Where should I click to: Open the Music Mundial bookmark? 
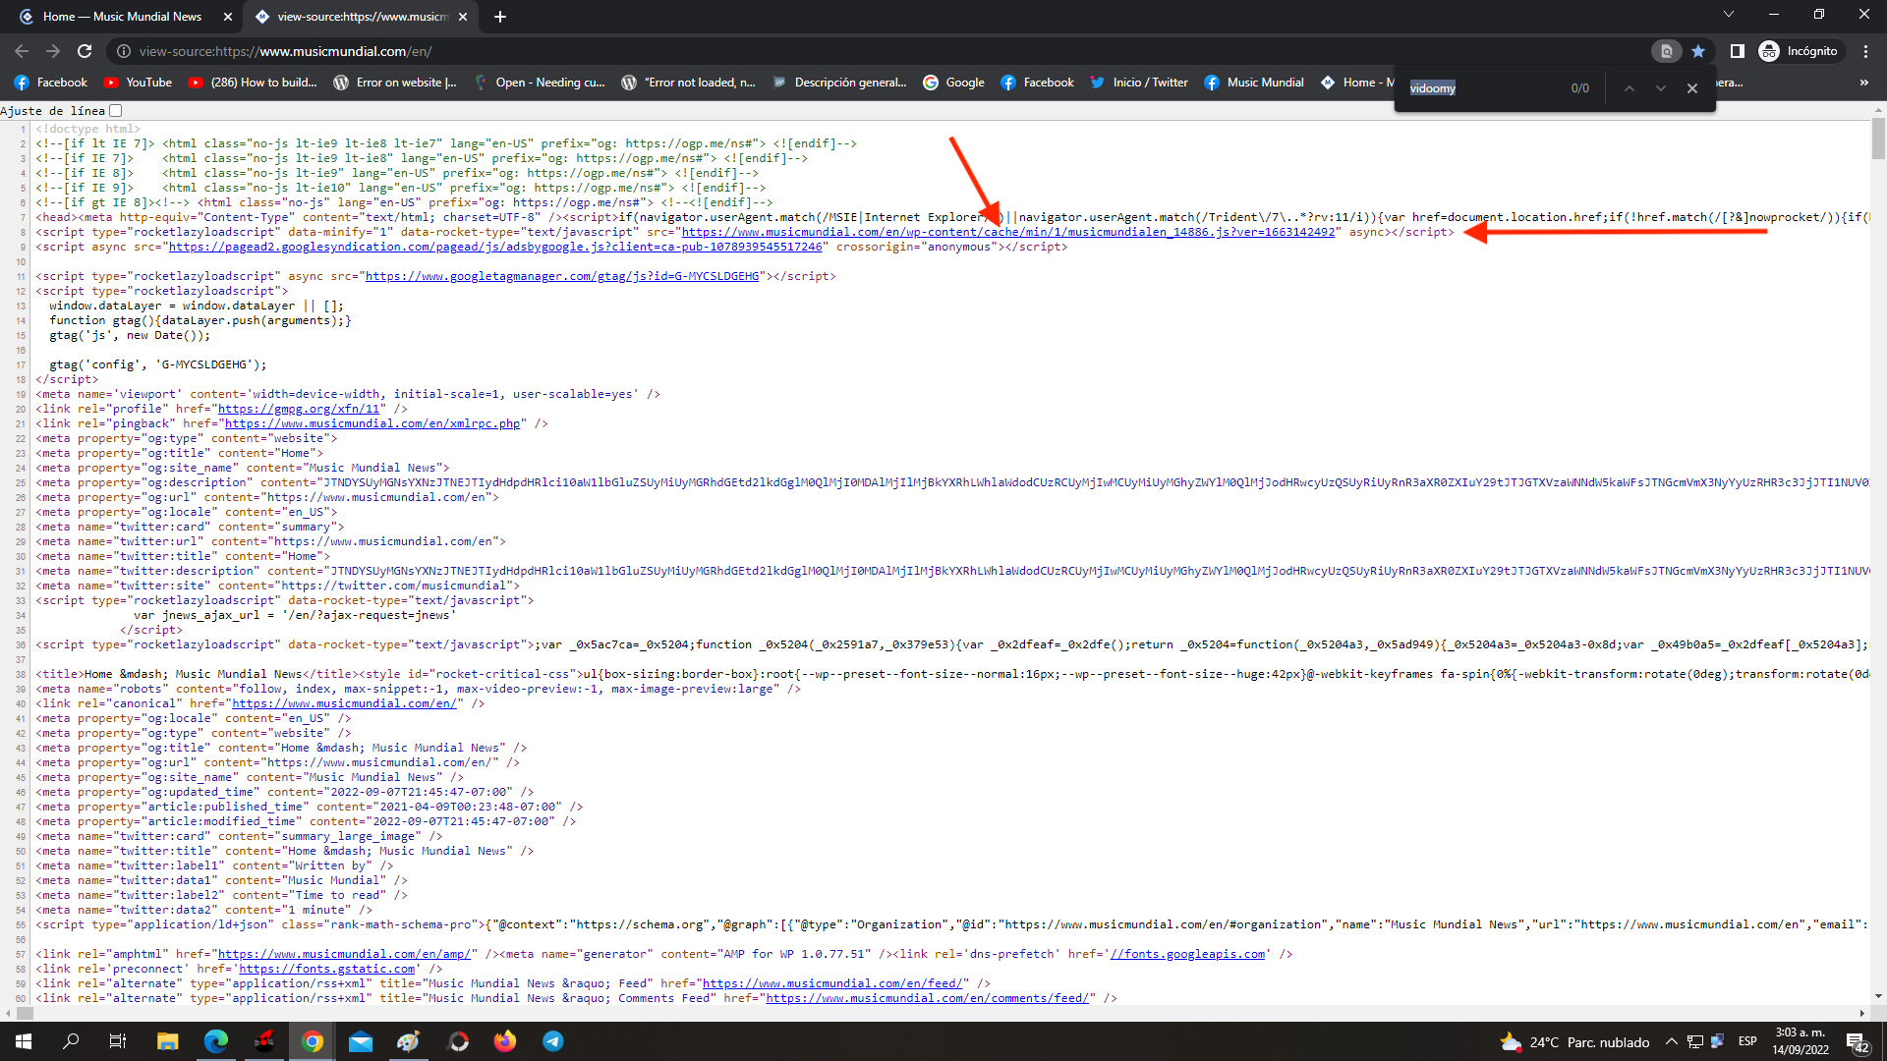tap(1254, 83)
